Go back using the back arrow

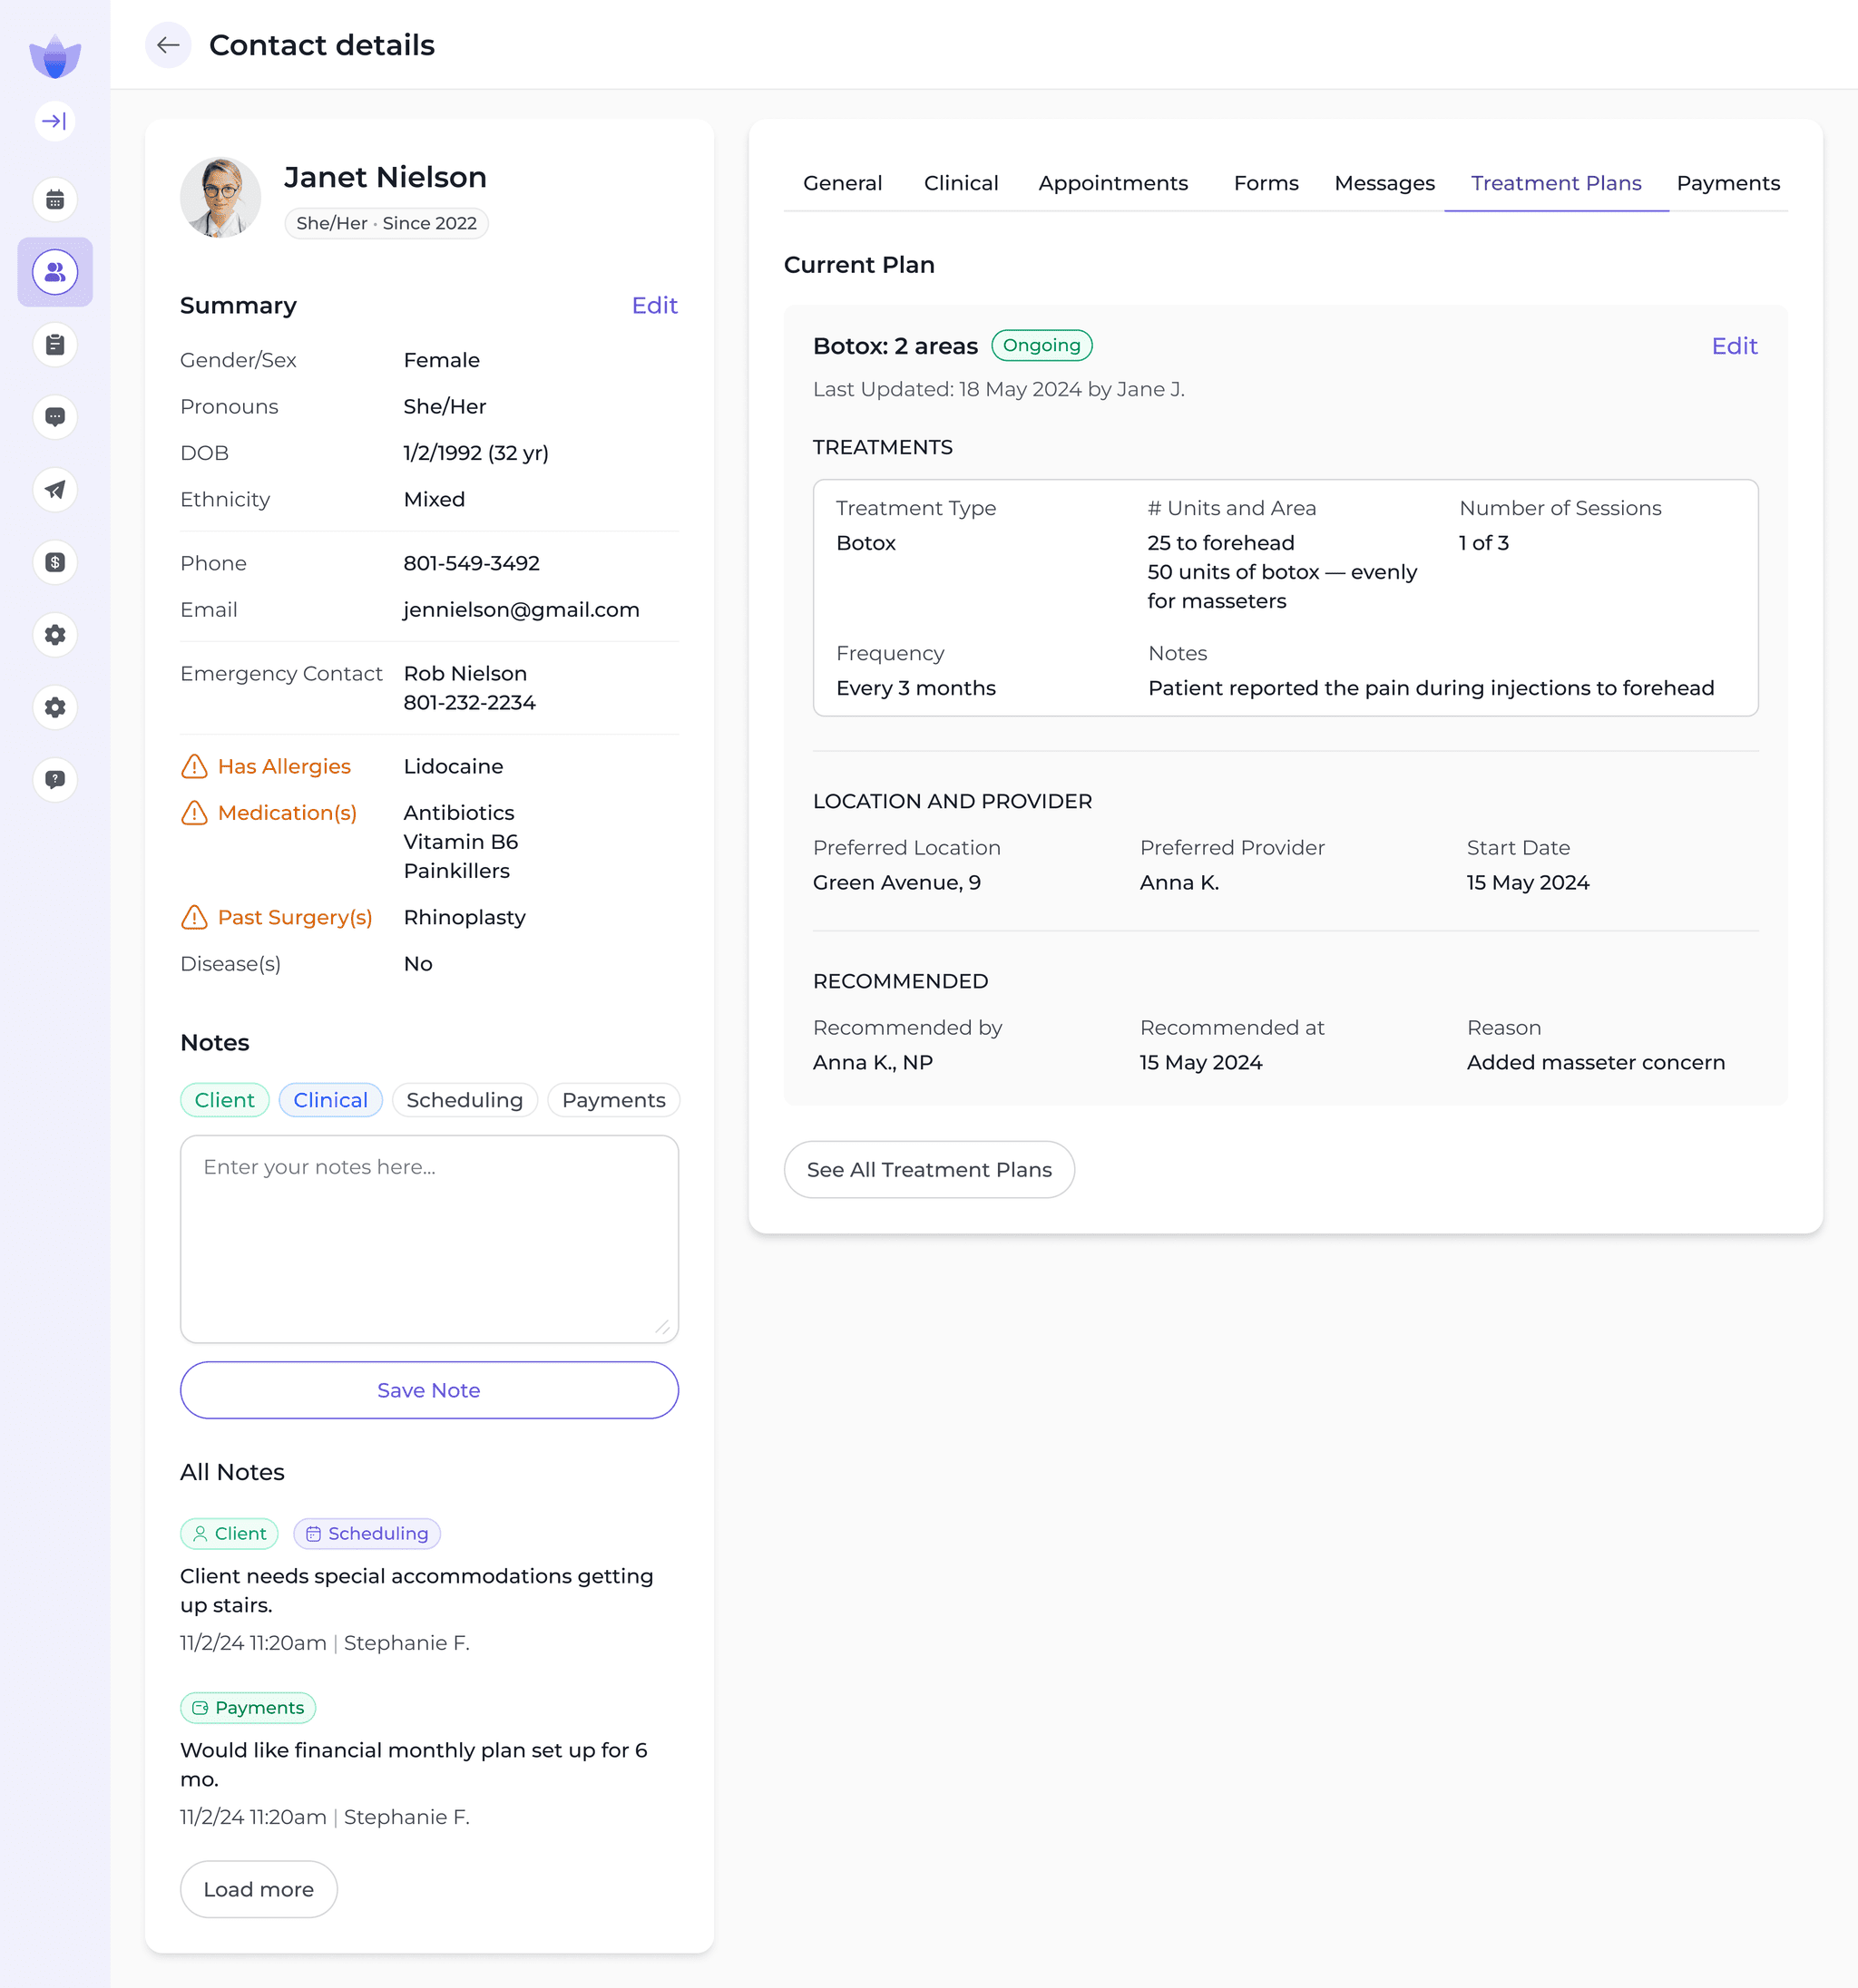tap(168, 45)
